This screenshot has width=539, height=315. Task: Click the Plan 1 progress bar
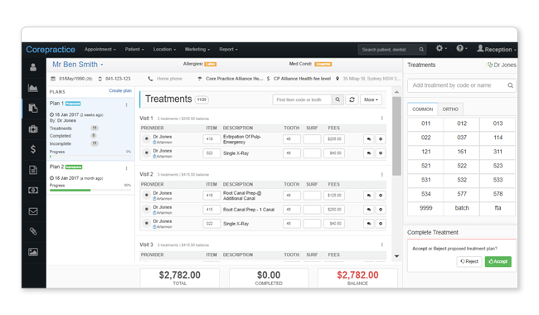click(x=90, y=157)
